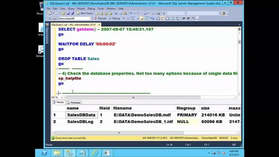This screenshot has height=157, width=279.
Task: Display the estimated execution plan icon
Action: tap(133, 18)
